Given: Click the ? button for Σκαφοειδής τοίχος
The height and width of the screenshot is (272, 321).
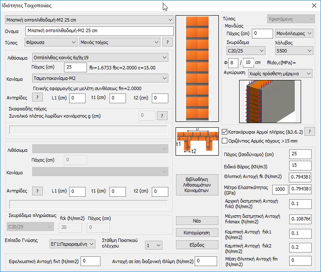Looking at the screenshot, I should 162,116.
